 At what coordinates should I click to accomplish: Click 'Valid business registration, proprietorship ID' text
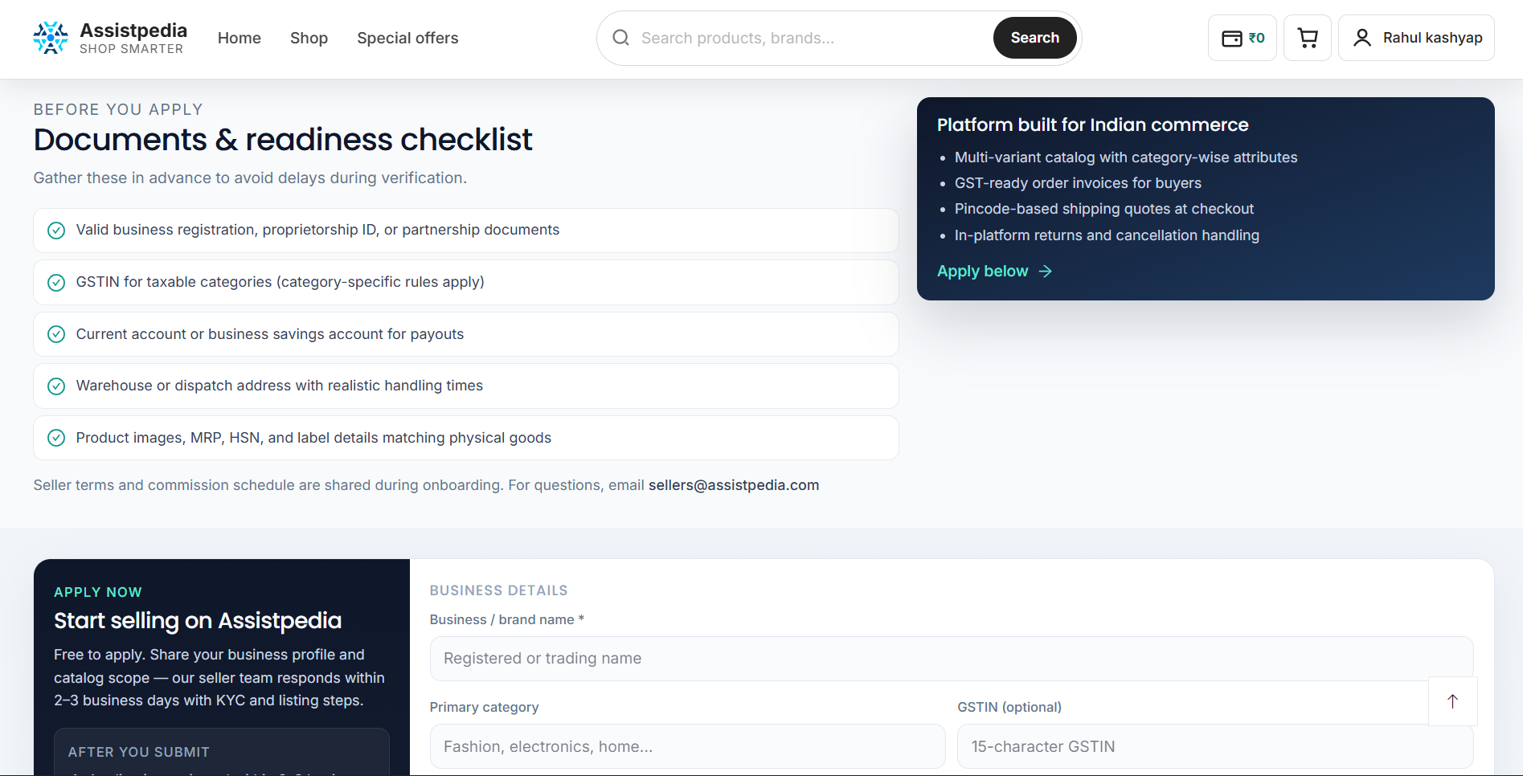317,230
